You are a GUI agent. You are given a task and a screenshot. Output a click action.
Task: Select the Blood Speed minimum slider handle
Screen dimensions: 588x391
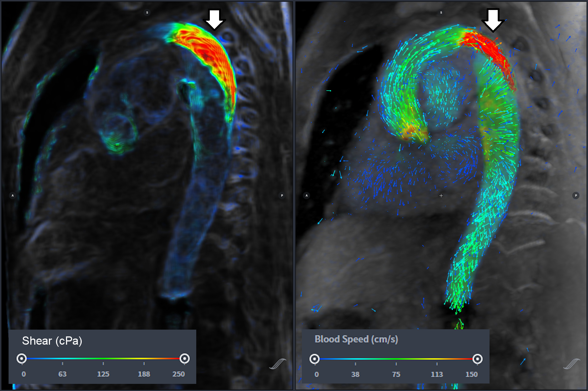(x=314, y=359)
